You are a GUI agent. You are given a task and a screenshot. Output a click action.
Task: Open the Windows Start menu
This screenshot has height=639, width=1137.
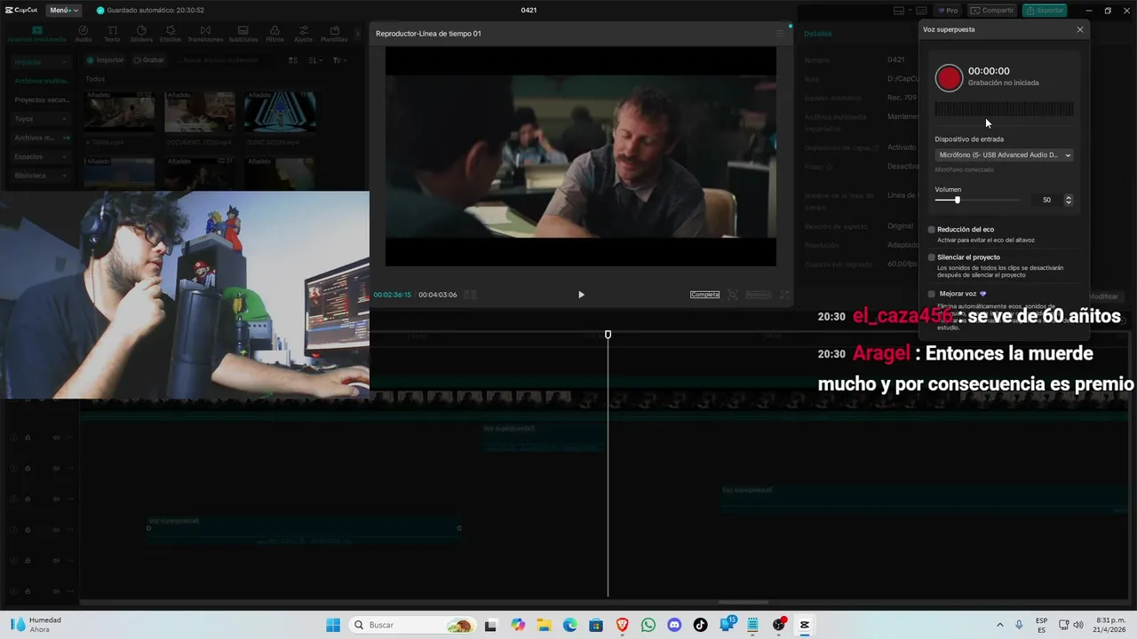tap(333, 625)
